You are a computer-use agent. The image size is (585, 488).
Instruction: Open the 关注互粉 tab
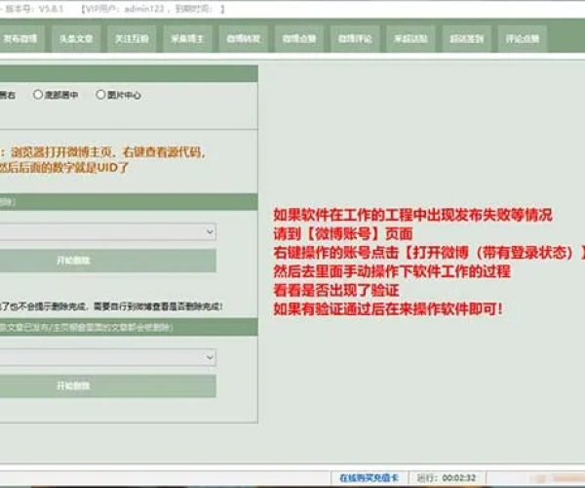tap(132, 38)
